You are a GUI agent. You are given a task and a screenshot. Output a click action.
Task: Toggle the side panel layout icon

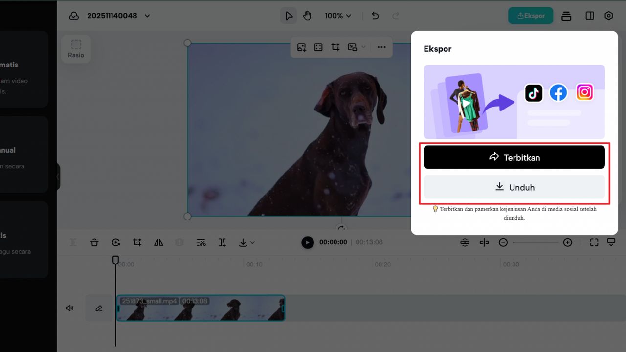[590, 16]
